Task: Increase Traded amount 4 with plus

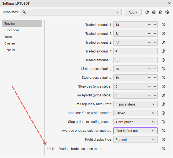Action: point(155,51)
